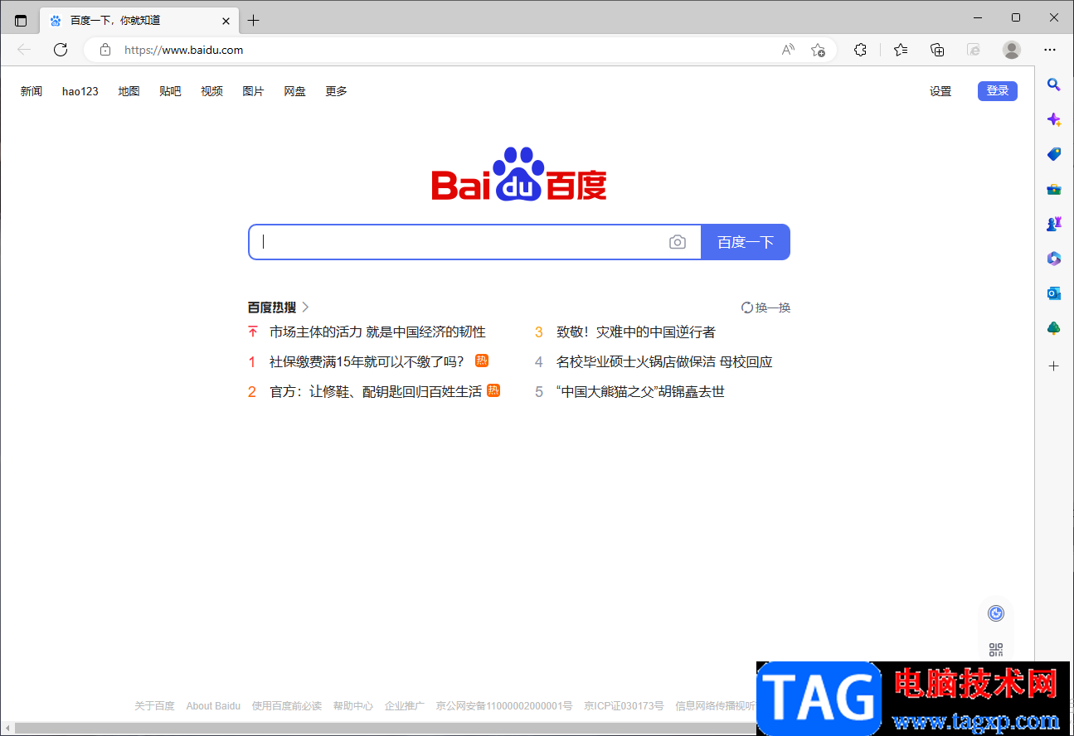
Task: Open the browser profile avatar
Action: [1012, 50]
